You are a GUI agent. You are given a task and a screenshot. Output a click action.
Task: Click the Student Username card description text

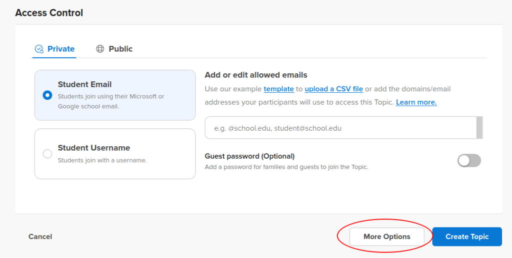click(102, 160)
